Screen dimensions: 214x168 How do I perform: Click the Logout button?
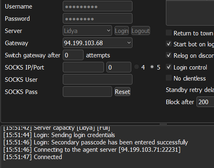(x=141, y=31)
